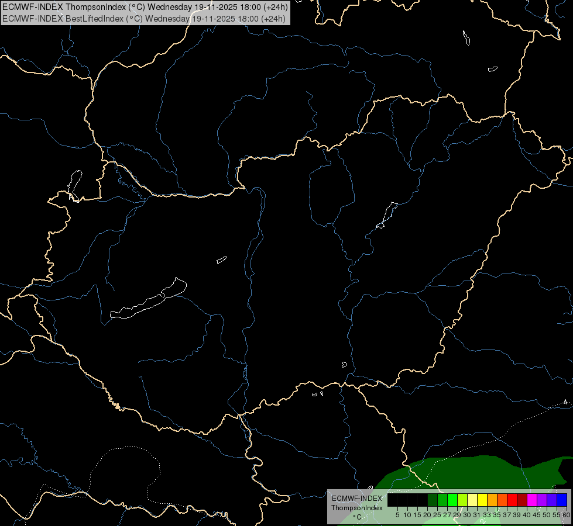The width and height of the screenshot is (573, 526).
Task: Click the legend tick value 60
Action: [567, 515]
